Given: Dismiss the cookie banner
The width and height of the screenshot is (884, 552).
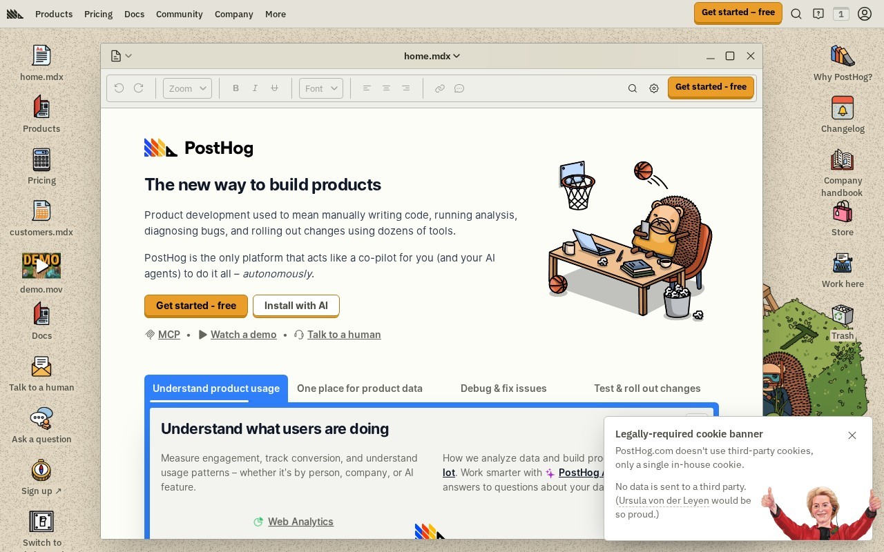Looking at the screenshot, I should coord(852,435).
